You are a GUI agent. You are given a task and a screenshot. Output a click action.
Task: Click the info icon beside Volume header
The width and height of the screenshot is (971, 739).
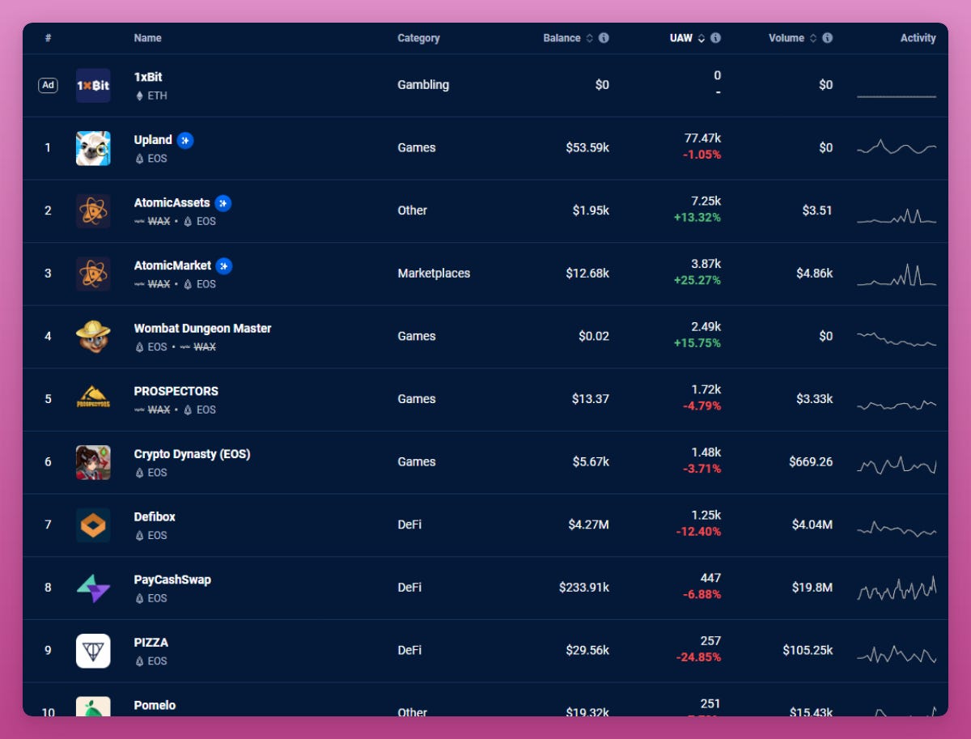827,37
